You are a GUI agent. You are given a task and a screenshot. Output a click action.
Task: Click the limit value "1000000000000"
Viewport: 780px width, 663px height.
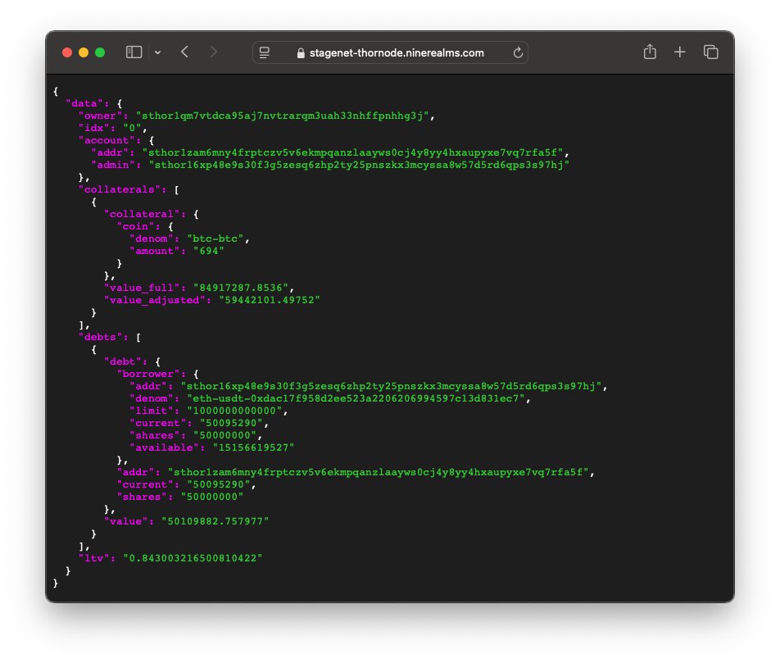click(234, 411)
